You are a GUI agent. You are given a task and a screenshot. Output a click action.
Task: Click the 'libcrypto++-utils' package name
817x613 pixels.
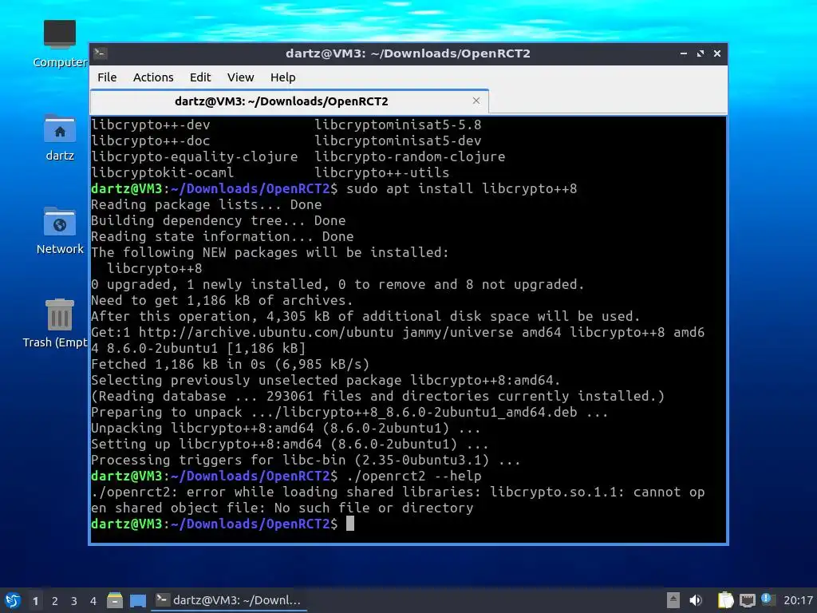(381, 172)
